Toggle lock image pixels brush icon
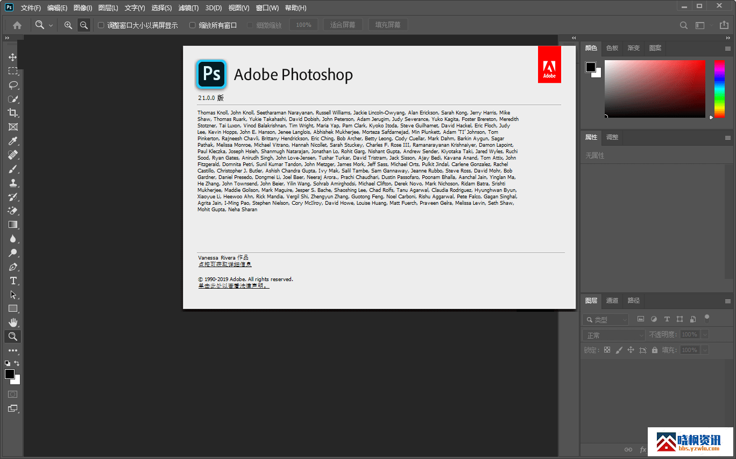Viewport: 736px width, 459px height. [x=619, y=350]
